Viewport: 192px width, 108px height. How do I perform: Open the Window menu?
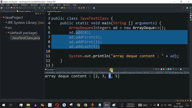pyautogui.click(x=67, y=5)
